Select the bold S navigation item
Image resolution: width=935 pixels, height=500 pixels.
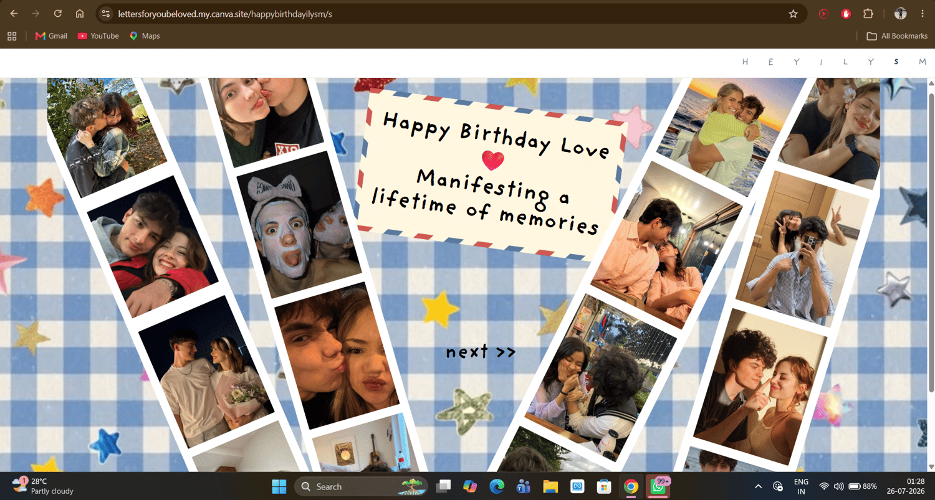(x=896, y=62)
